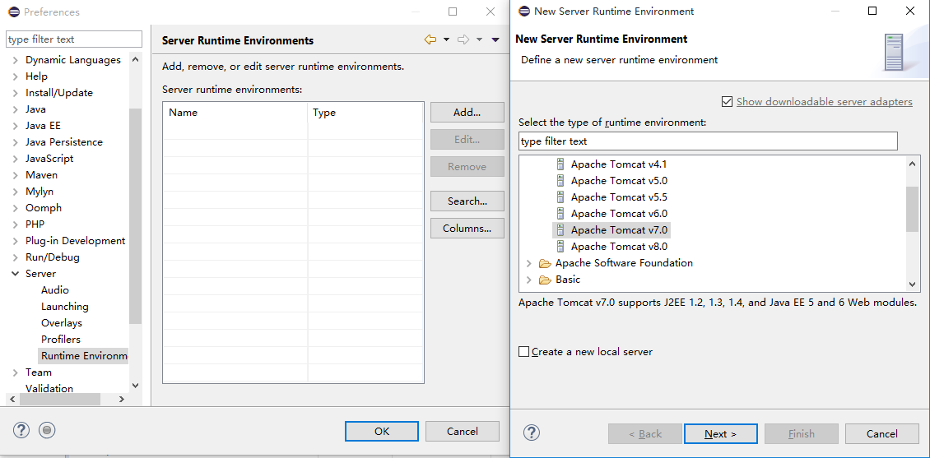
Task: Click the Columns... button
Action: click(467, 228)
